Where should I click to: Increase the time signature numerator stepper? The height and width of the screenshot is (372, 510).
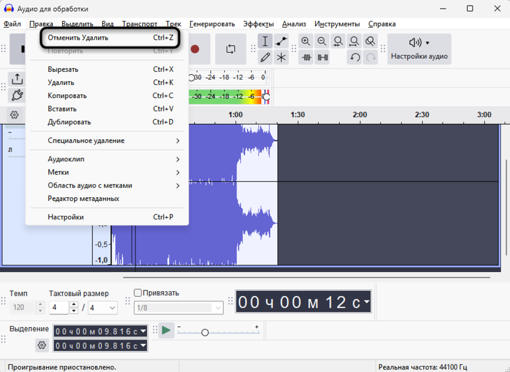pyautogui.click(x=74, y=305)
